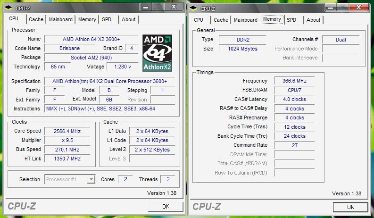
Task: Click the Bus Speed value 270.1 MHz
Action: click(67, 150)
